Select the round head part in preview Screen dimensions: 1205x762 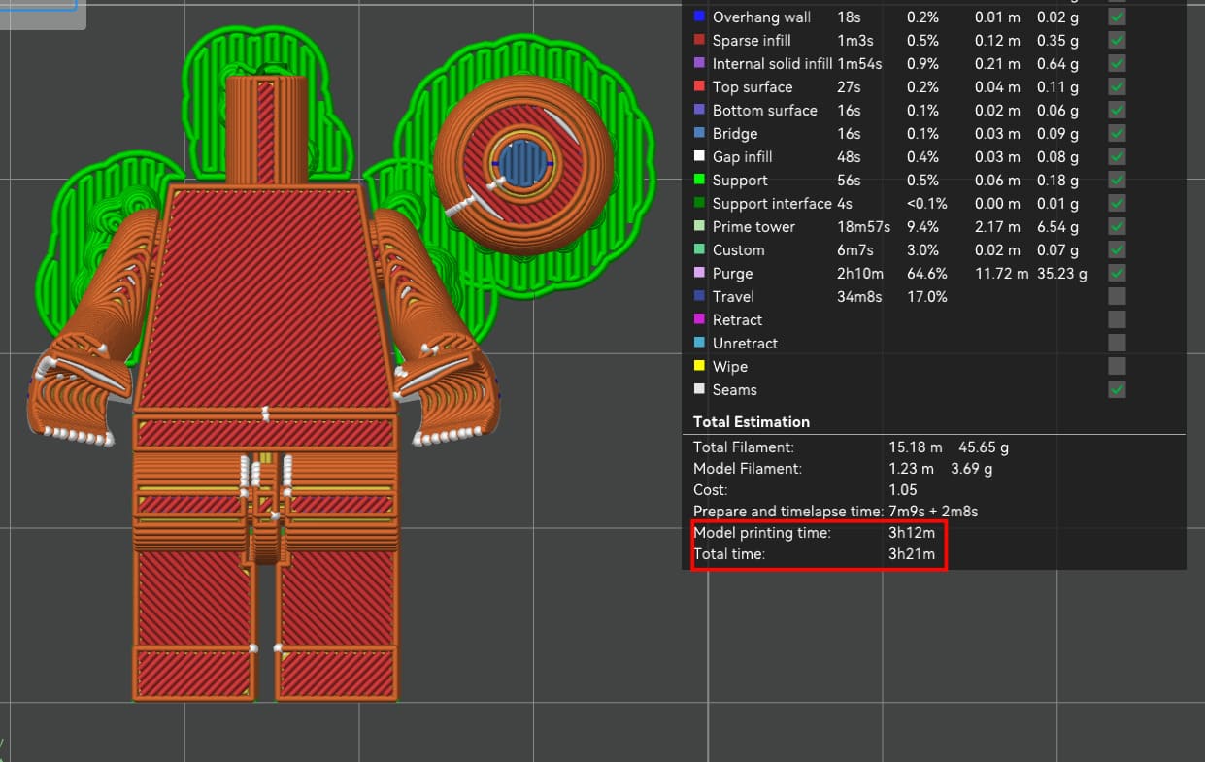[523, 163]
